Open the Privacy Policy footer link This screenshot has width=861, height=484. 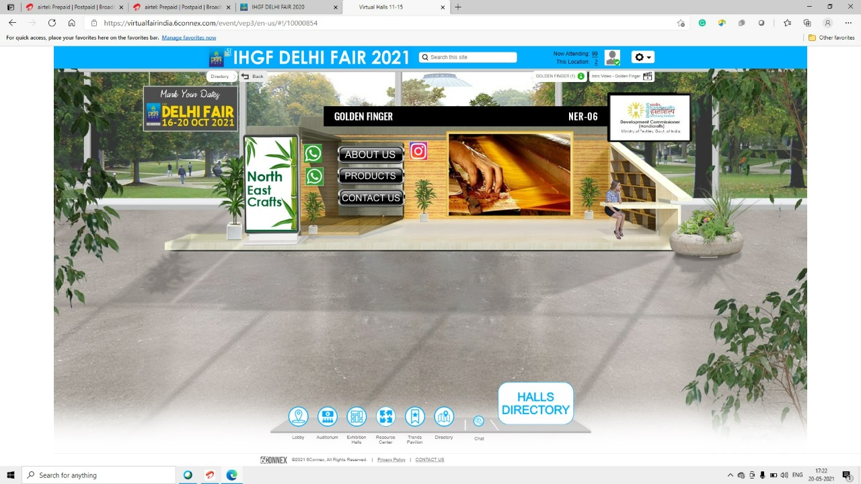[391, 460]
